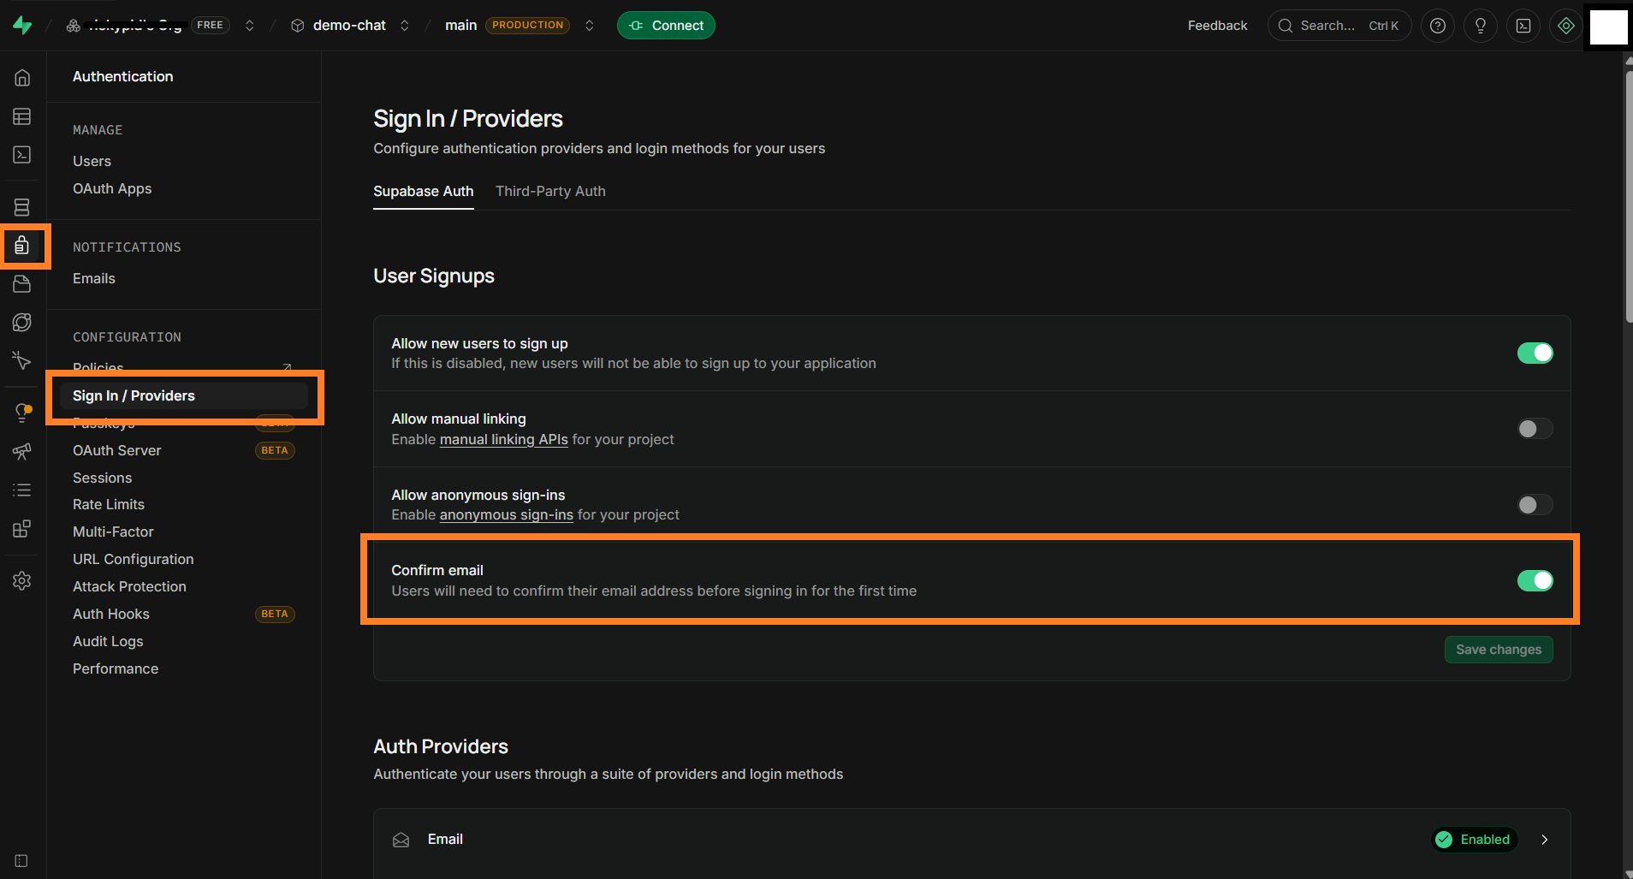Open the SQL Editor icon
The image size is (1633, 879).
[x=22, y=155]
